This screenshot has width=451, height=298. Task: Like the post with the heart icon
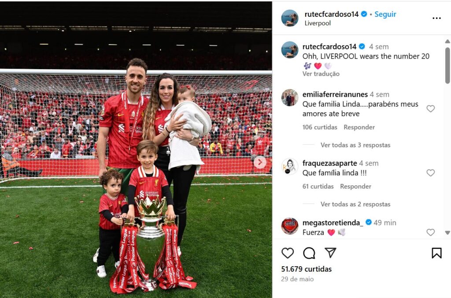[x=287, y=253]
